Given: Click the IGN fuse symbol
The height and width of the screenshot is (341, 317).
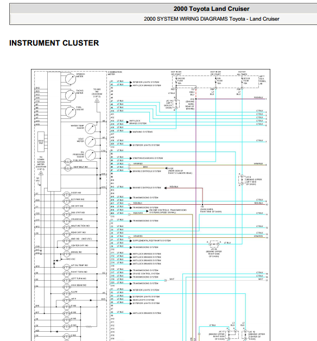Looking at the screenshot, I should (x=215, y=81).
